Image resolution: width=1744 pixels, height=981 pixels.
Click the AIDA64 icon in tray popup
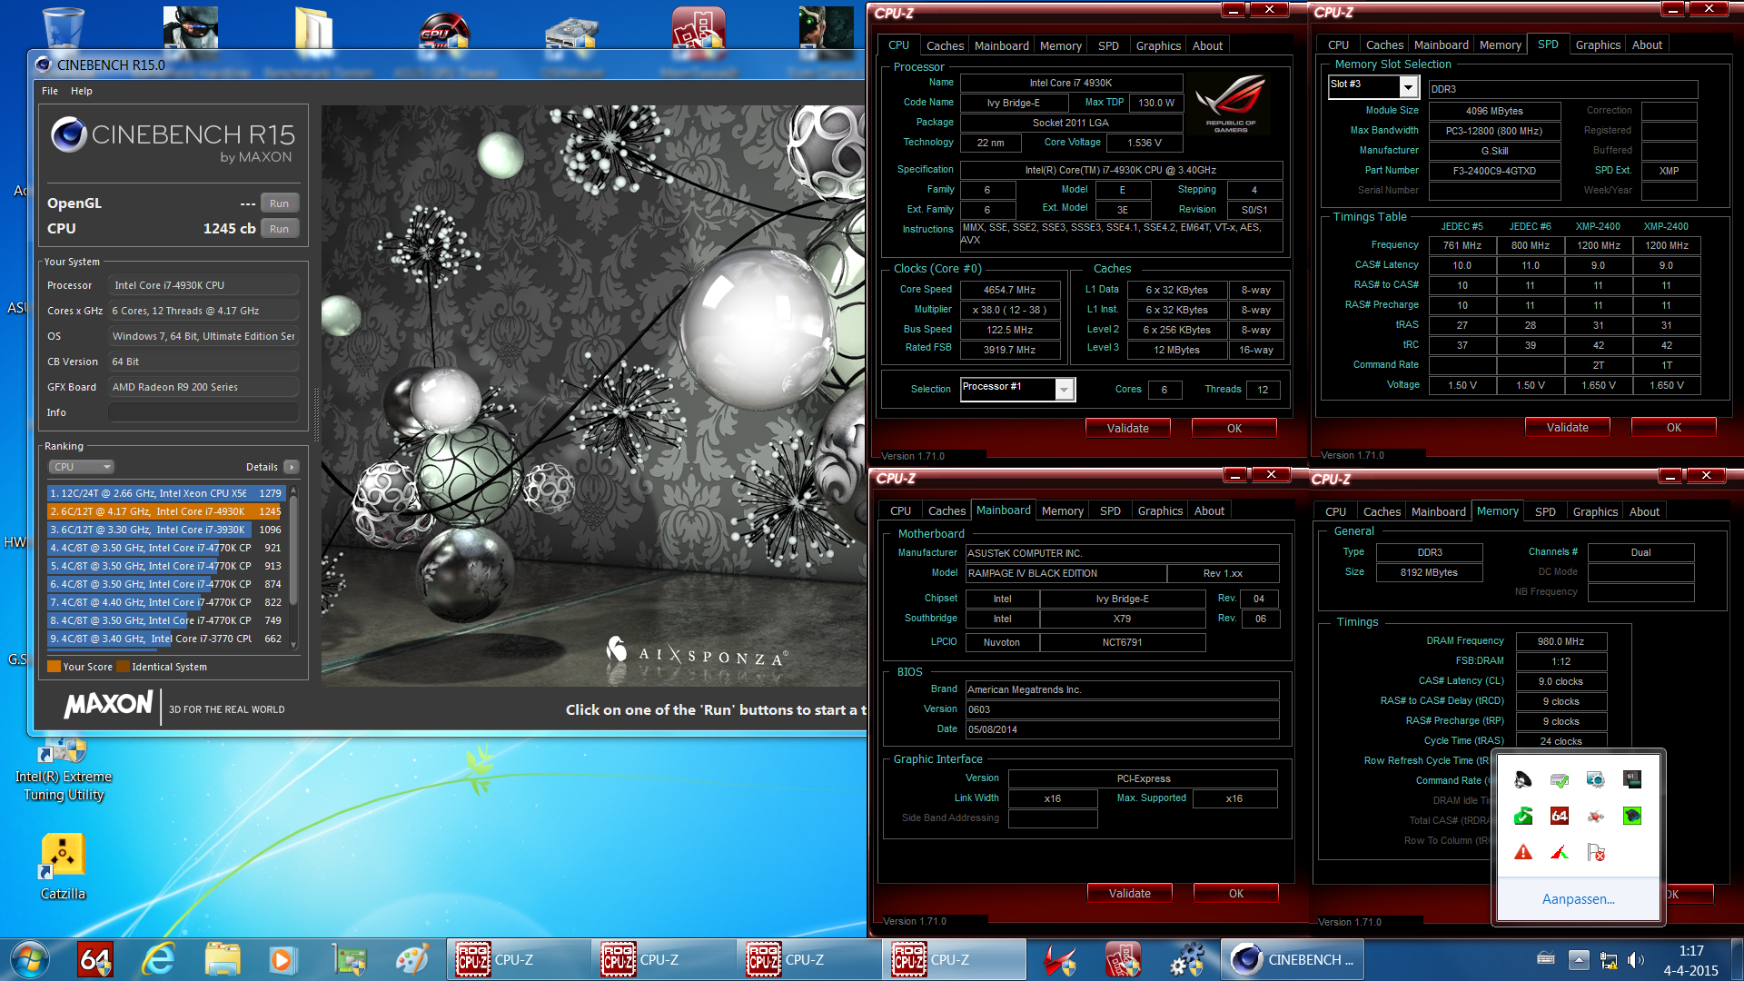click(x=1560, y=816)
